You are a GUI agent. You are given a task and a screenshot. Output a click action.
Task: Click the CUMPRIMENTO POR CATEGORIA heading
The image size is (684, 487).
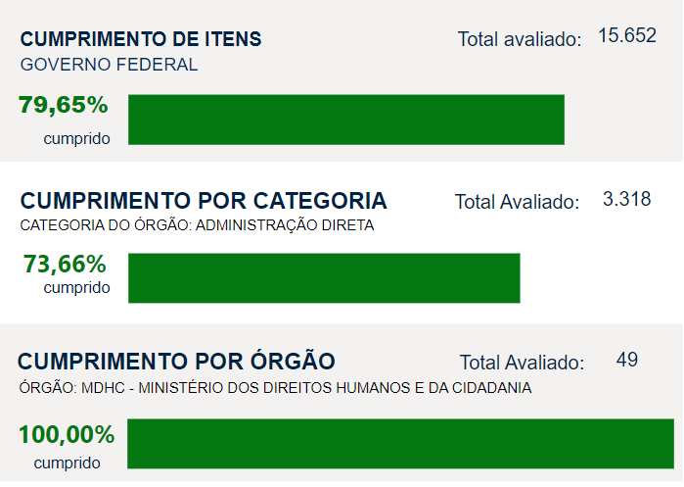[x=204, y=201]
